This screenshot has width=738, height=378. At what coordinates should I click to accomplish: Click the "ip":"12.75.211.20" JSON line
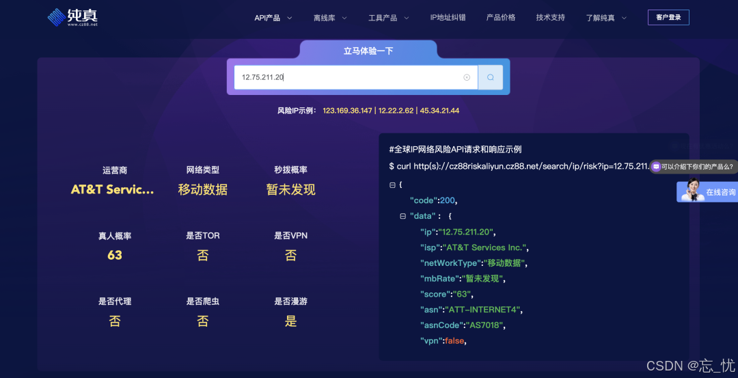click(x=458, y=232)
